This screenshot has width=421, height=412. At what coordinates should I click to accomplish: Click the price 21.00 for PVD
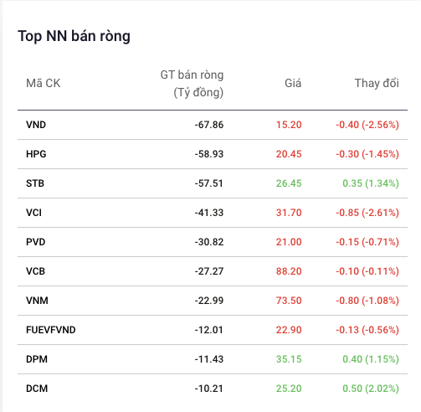click(289, 242)
